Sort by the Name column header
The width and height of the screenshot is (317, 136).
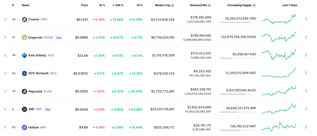(x=25, y=5)
